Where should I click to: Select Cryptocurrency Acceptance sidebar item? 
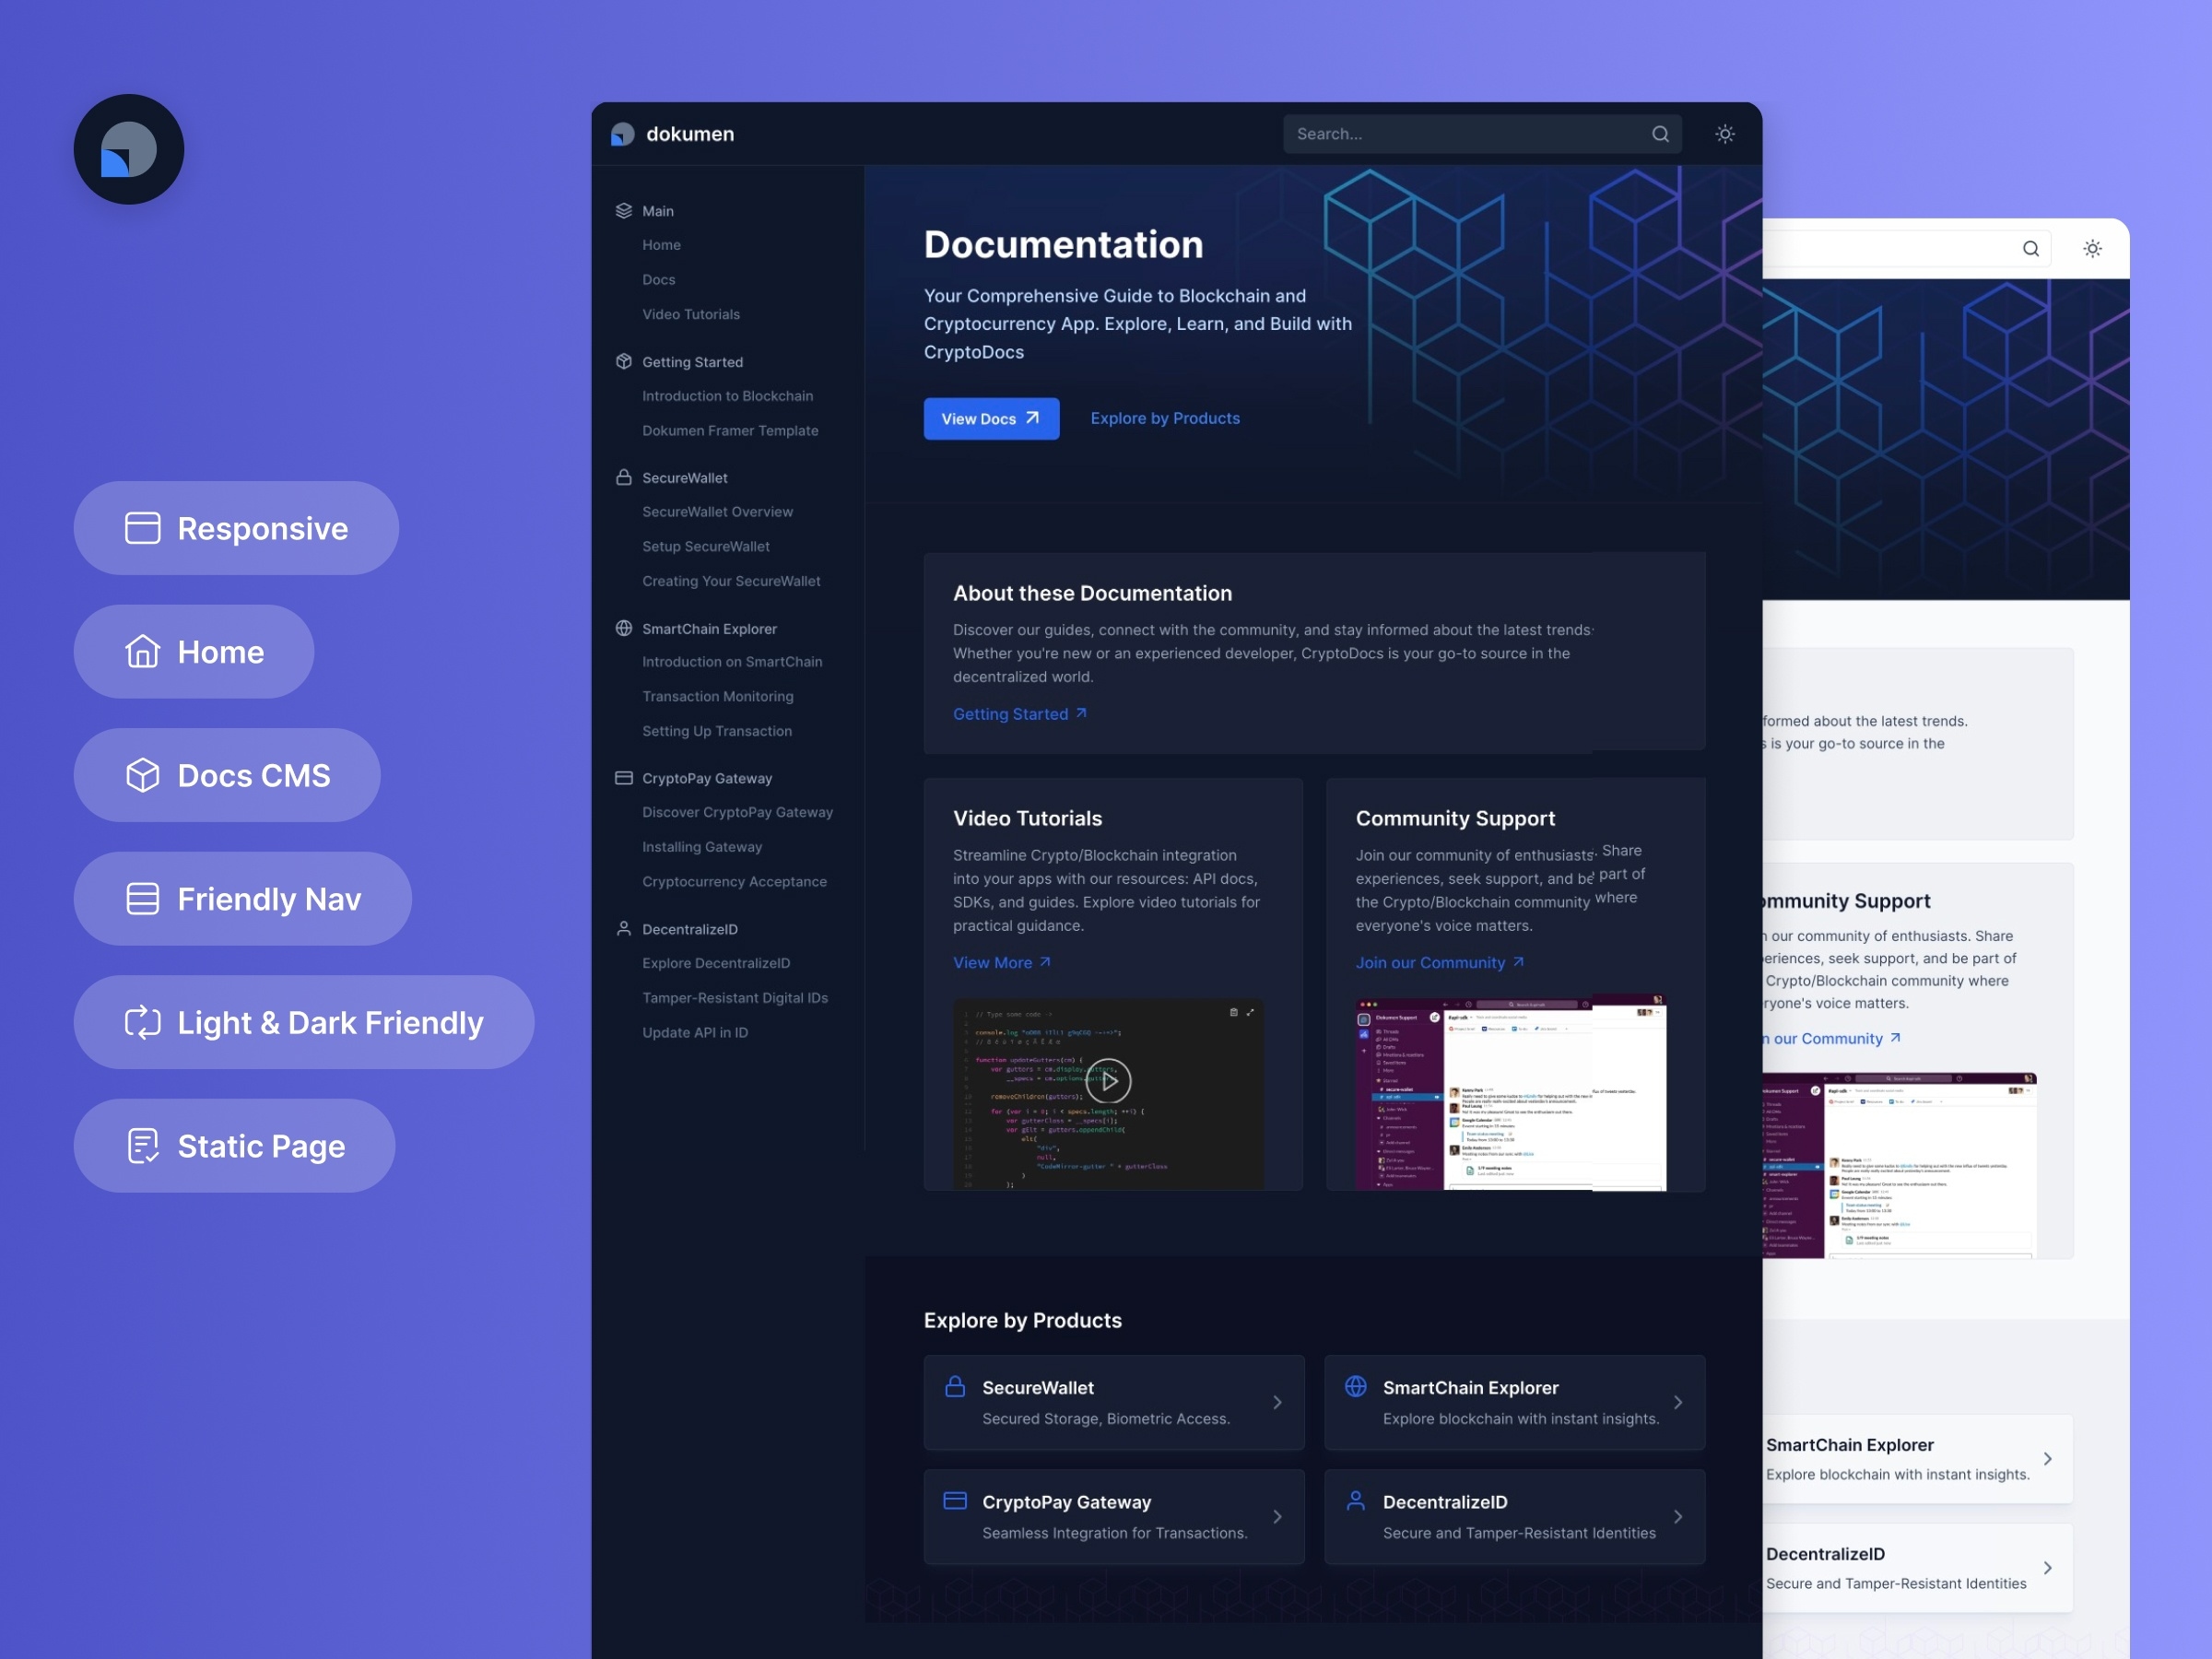coord(734,882)
